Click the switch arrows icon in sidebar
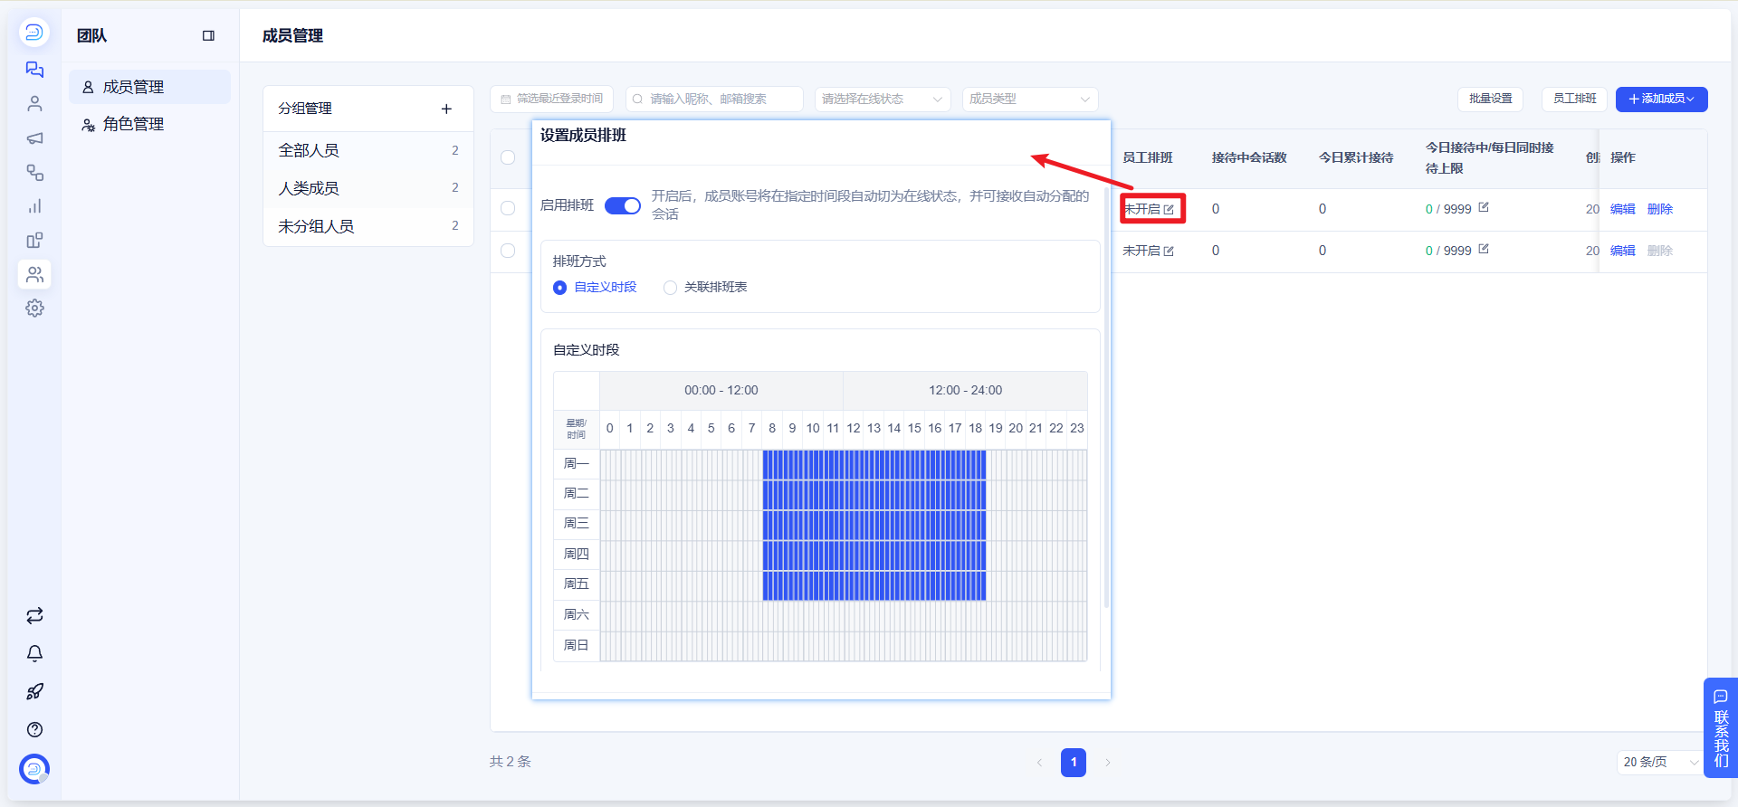 point(34,616)
